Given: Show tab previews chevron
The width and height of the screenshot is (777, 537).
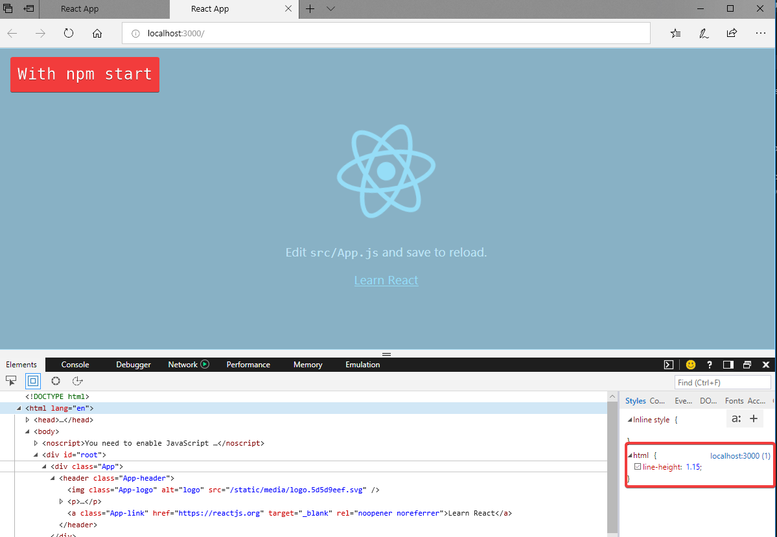Looking at the screenshot, I should 331,8.
